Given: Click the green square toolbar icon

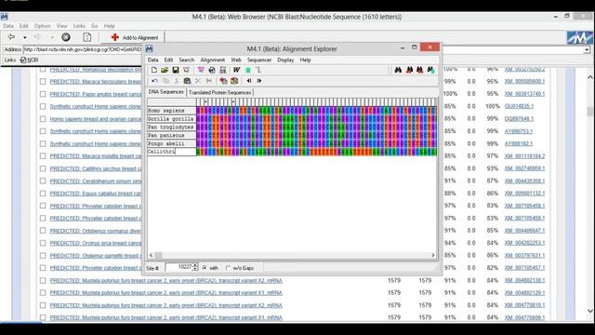Looking at the screenshot, I should point(248,70).
